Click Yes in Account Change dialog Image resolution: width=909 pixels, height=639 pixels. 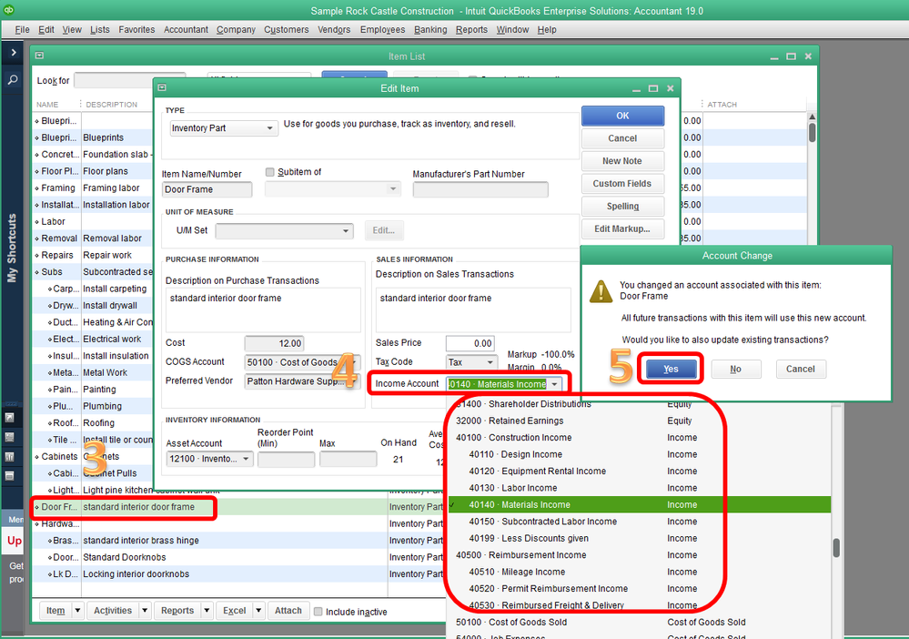point(672,370)
